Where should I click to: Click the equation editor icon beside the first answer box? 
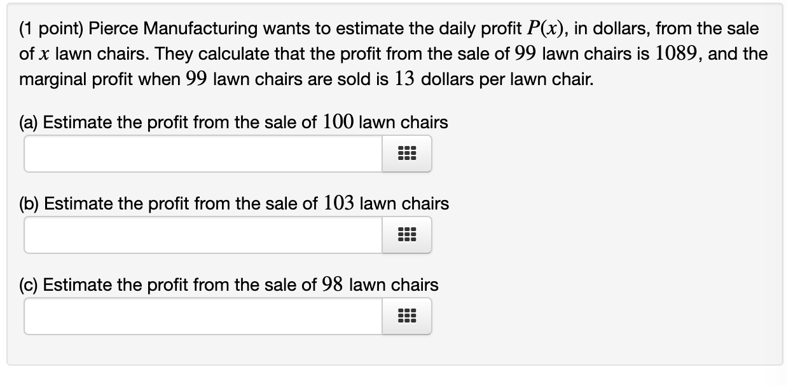pos(407,154)
